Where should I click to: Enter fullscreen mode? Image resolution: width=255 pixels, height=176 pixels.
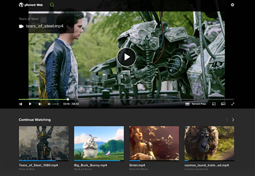tap(233, 104)
